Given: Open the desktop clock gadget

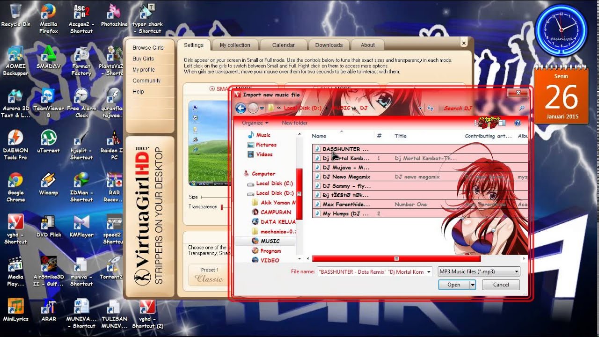Looking at the screenshot, I should click(561, 30).
